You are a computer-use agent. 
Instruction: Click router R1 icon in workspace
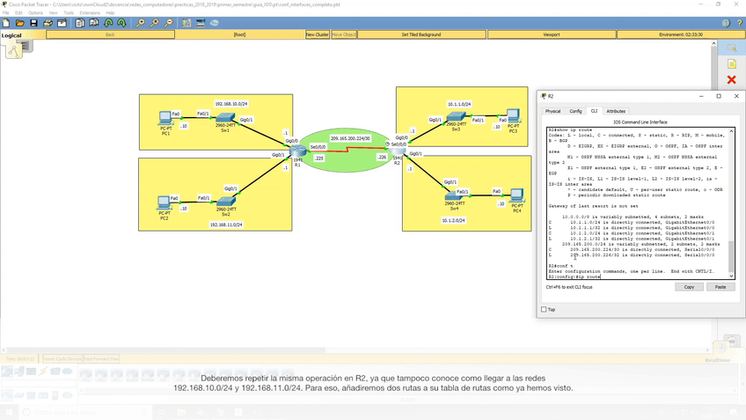(x=297, y=153)
